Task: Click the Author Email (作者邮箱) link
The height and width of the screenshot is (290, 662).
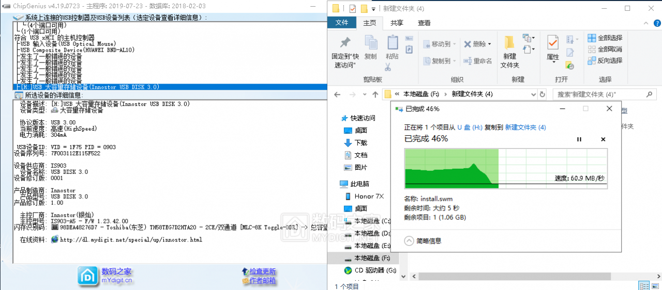Action: pos(263,281)
